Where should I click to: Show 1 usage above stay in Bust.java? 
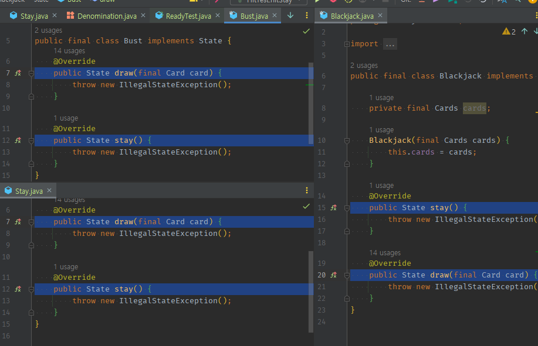click(x=66, y=118)
